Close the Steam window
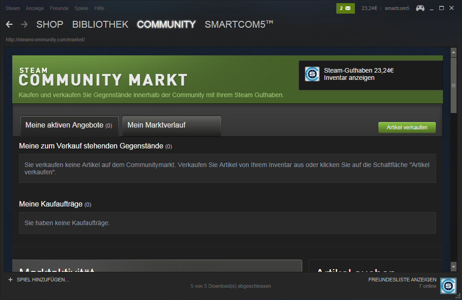Viewport: 462px width, 300px height. click(x=452, y=8)
